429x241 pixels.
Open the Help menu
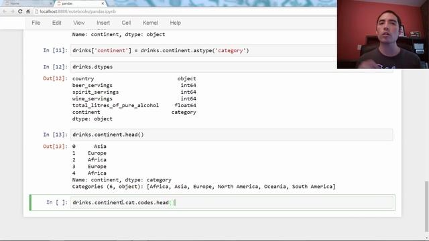[x=176, y=23]
